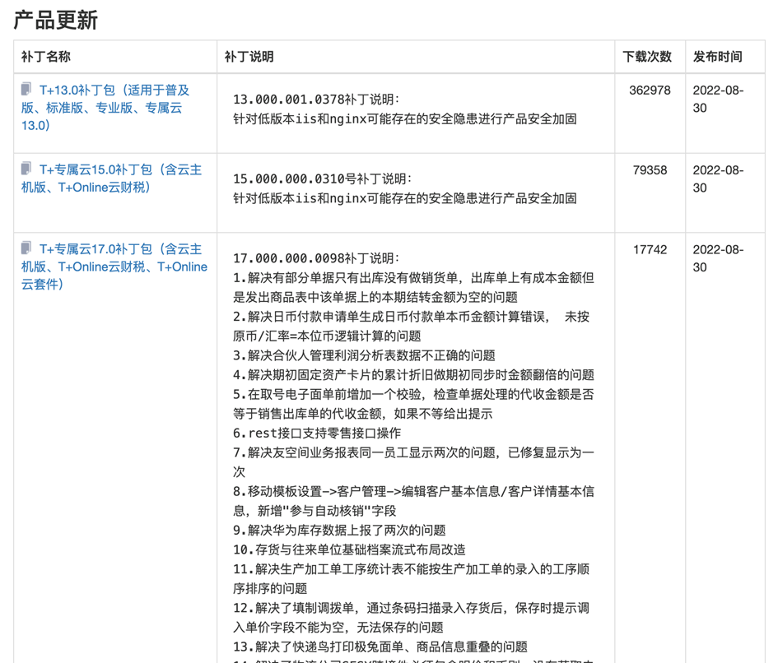
Task: Click item 5 about 取号电子面单校验
Action: point(414,404)
